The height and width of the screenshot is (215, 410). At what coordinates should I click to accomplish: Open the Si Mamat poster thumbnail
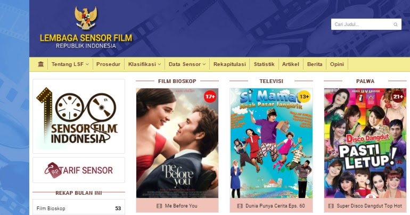point(271,143)
